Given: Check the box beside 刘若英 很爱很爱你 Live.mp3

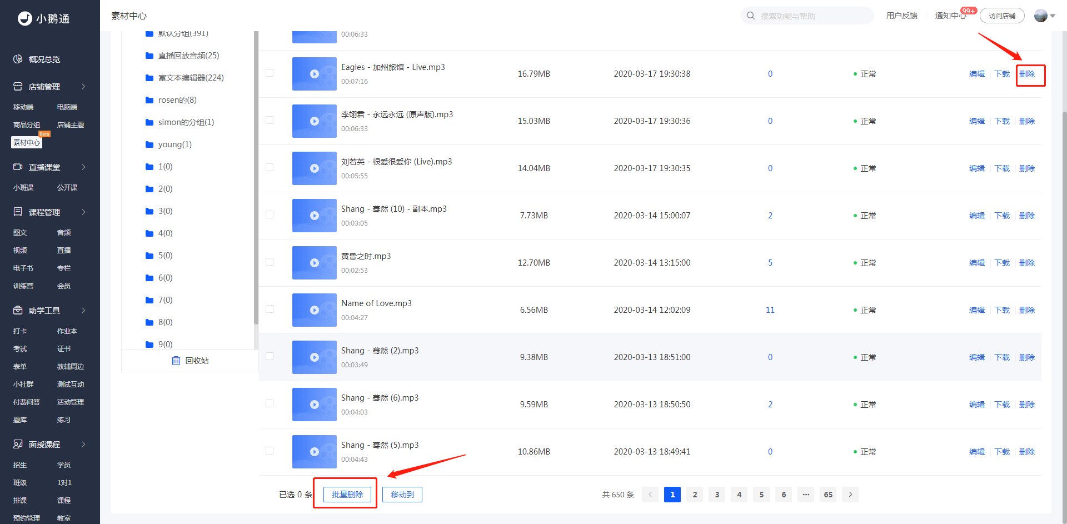Looking at the screenshot, I should pos(270,167).
